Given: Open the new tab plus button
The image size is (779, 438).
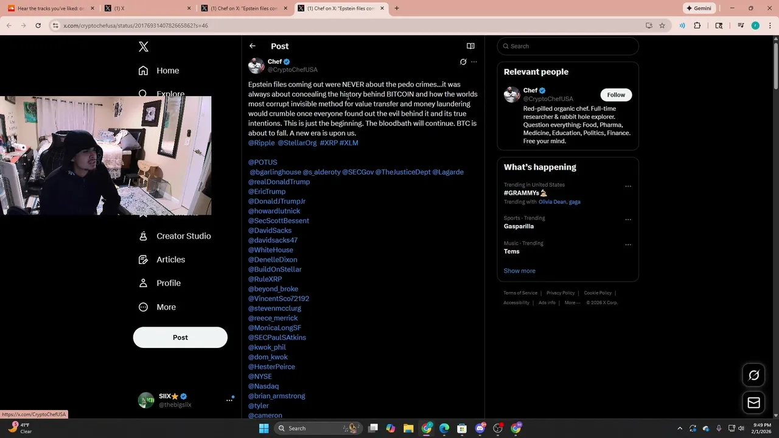Looking at the screenshot, I should click(x=397, y=9).
